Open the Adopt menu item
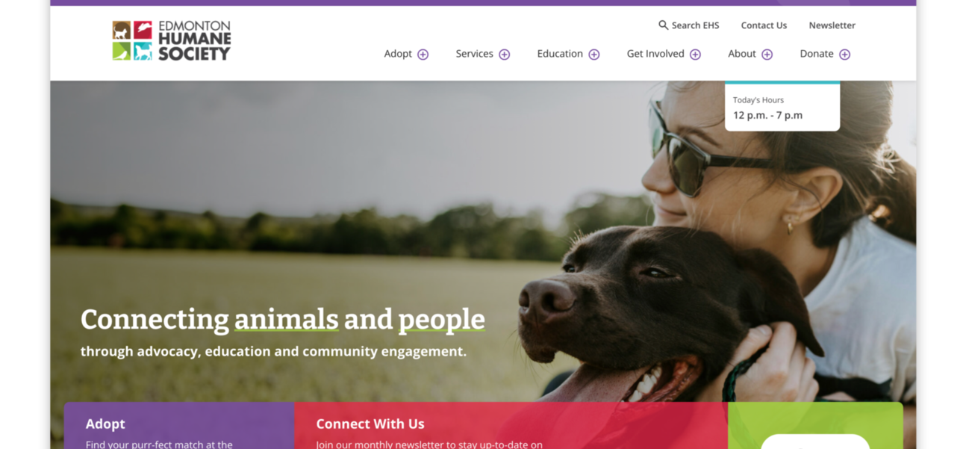Viewport: 966px width, 449px height. pyautogui.click(x=398, y=54)
